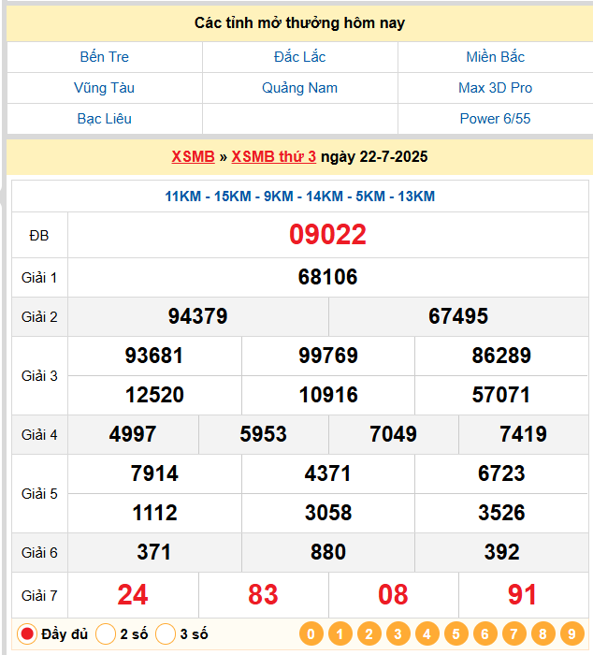Image resolution: width=593 pixels, height=655 pixels.
Task: Click the Giải 4 number 5953
Action: 264,434
